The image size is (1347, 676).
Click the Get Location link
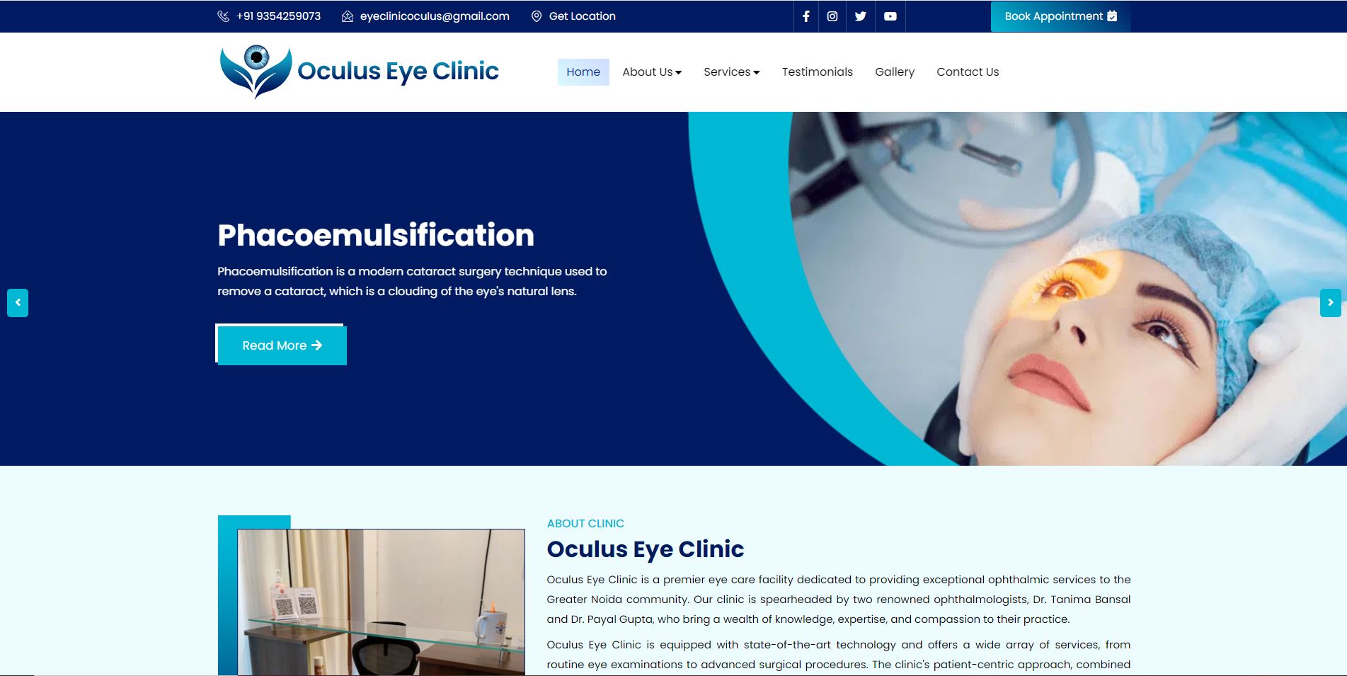(x=582, y=16)
